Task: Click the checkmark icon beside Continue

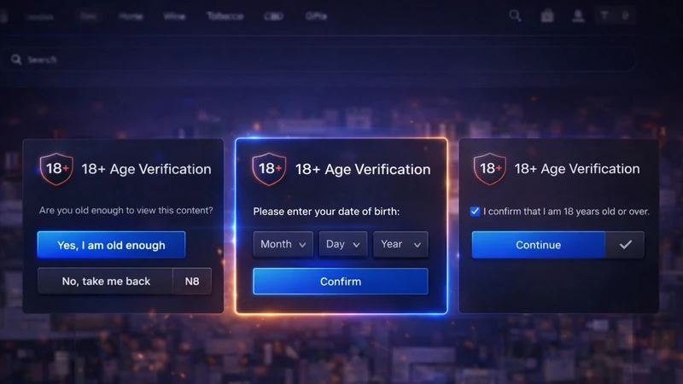Action: (x=625, y=245)
